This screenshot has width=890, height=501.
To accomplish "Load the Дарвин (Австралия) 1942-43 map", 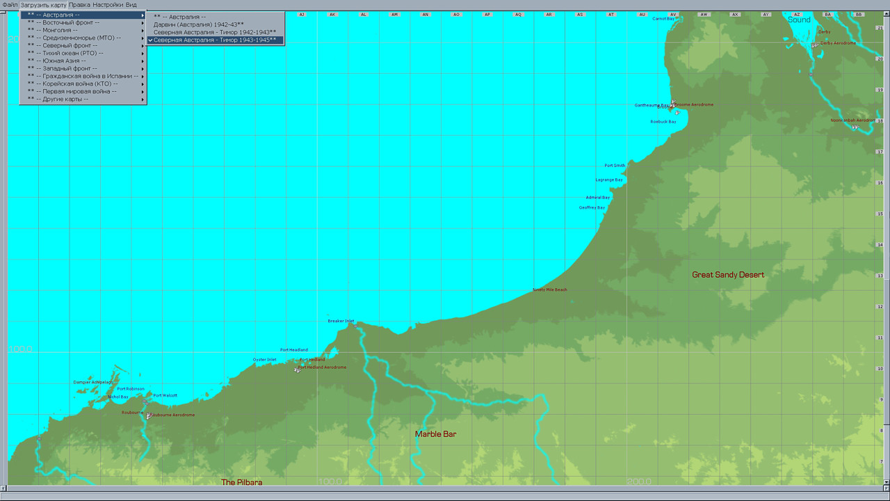I will 216,24.
